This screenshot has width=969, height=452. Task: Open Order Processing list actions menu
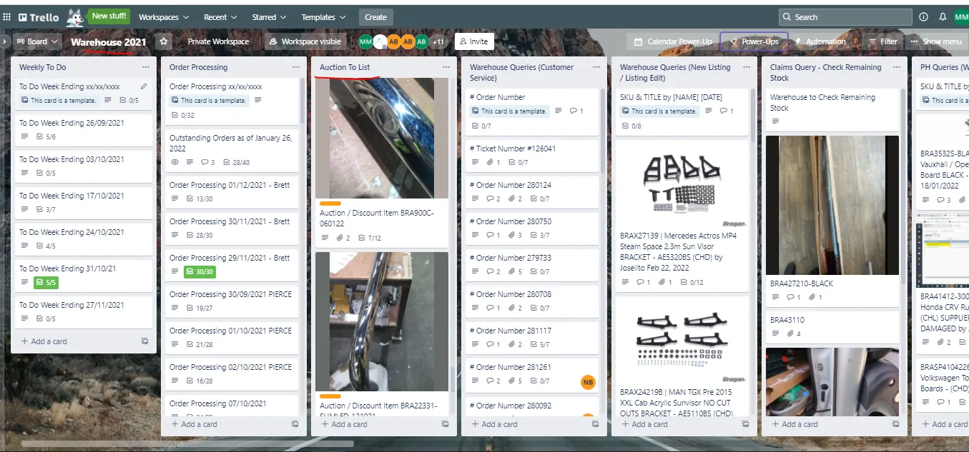(x=296, y=67)
